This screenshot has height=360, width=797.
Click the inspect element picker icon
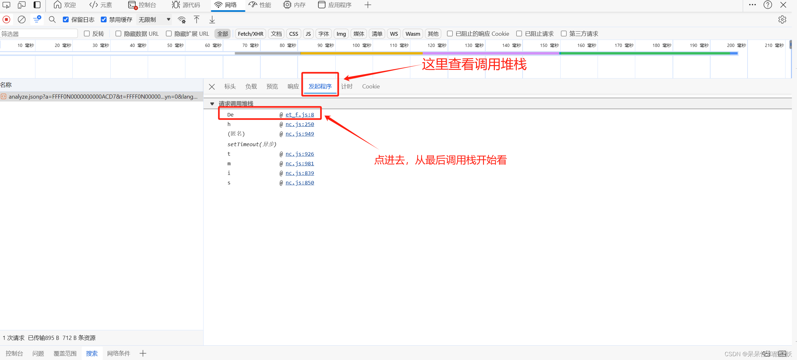tap(6, 5)
